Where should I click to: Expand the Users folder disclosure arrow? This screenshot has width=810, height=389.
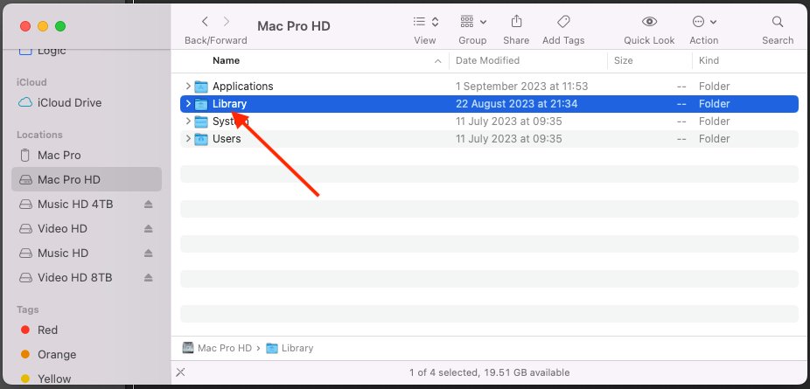coord(188,139)
